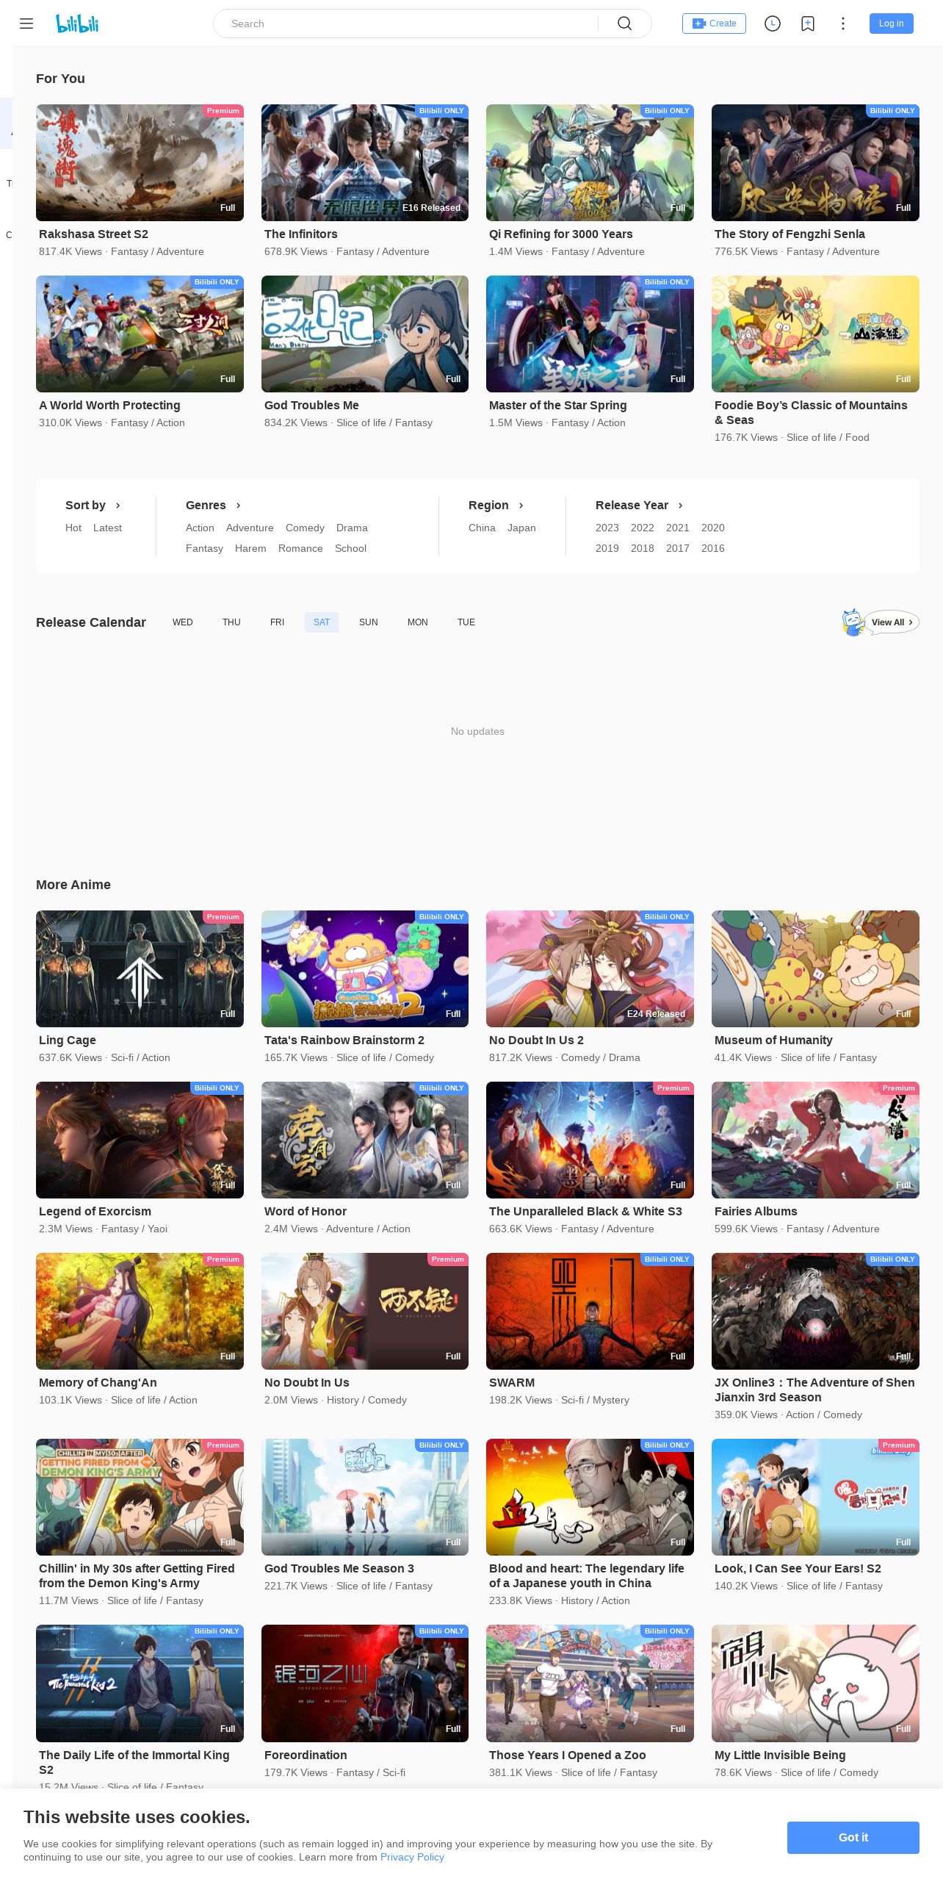Expand the Genres chevron
943x1887 pixels.
coord(239,506)
